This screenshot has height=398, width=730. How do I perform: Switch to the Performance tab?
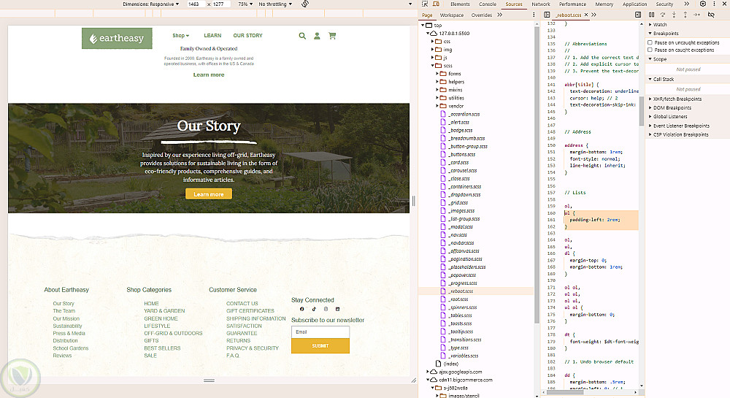[x=572, y=4]
